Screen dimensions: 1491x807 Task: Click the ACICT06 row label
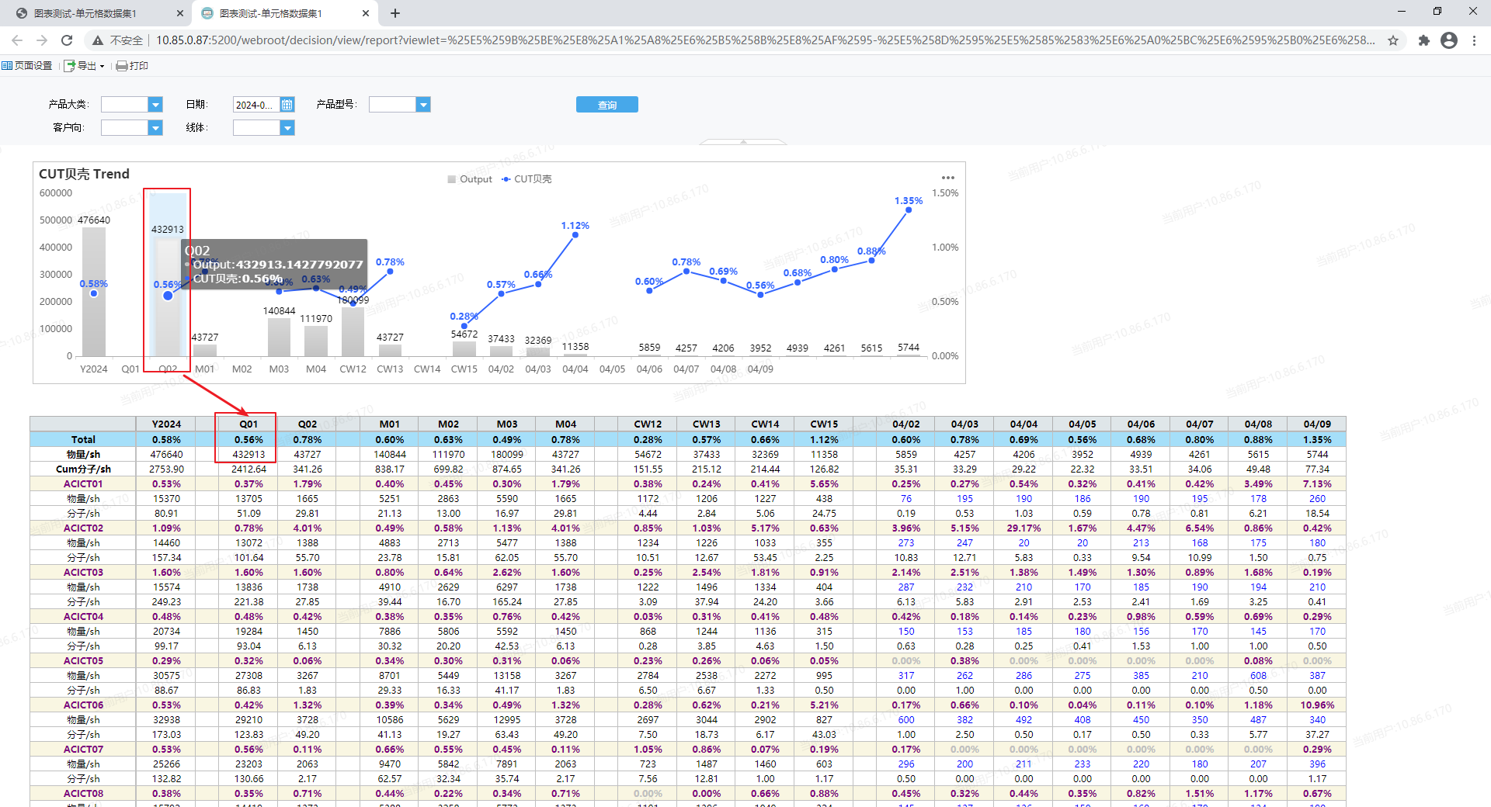(83, 705)
